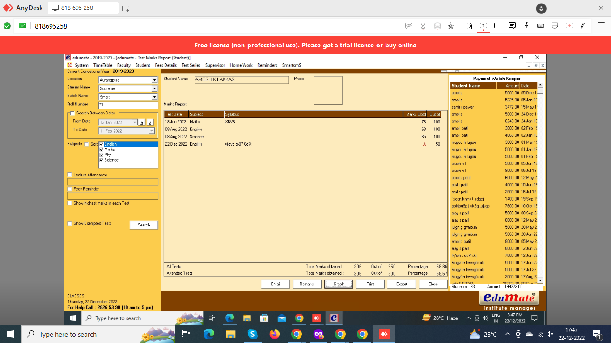The image size is (611, 343).
Task: Open the Fees Details menu
Action: point(165,65)
